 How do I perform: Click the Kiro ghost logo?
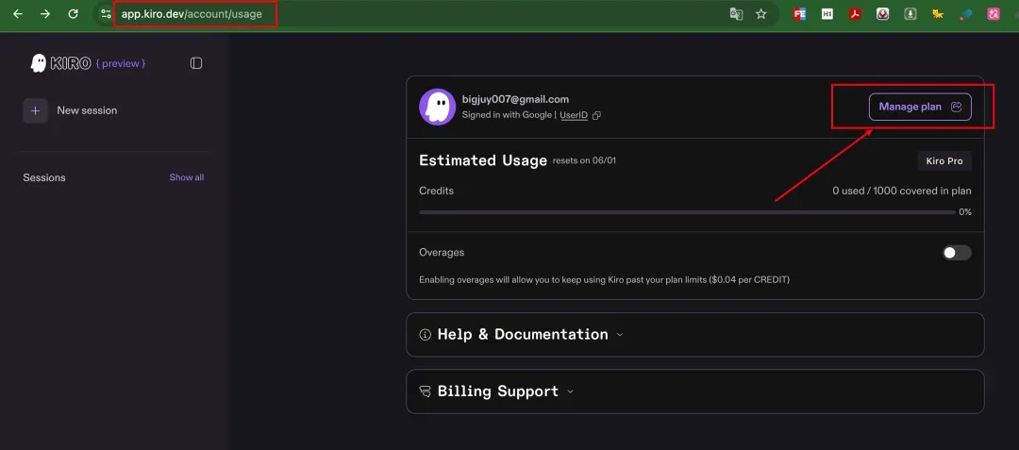pyautogui.click(x=39, y=63)
